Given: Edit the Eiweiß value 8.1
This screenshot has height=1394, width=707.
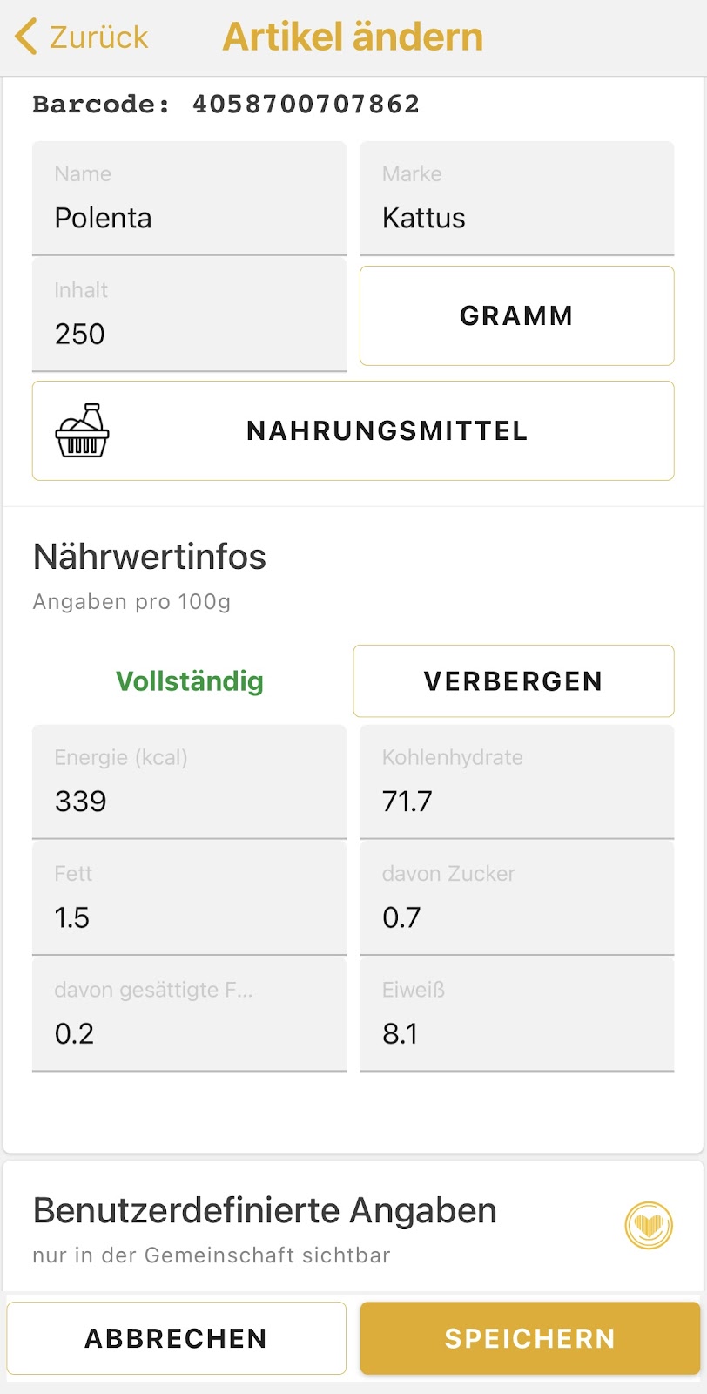Looking at the screenshot, I should click(x=517, y=1014).
